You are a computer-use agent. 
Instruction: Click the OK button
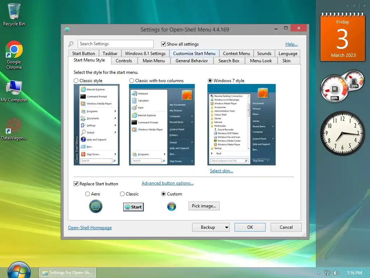click(250, 227)
